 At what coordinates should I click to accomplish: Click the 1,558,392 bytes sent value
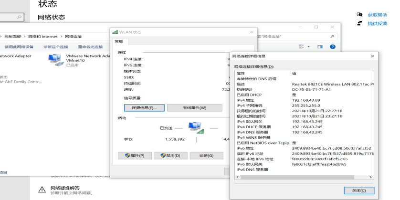(x=175, y=139)
